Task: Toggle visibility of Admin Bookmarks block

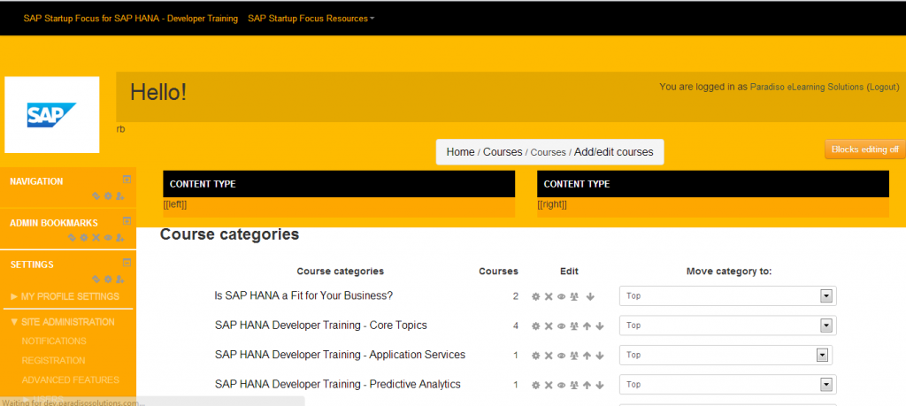Action: [x=108, y=238]
